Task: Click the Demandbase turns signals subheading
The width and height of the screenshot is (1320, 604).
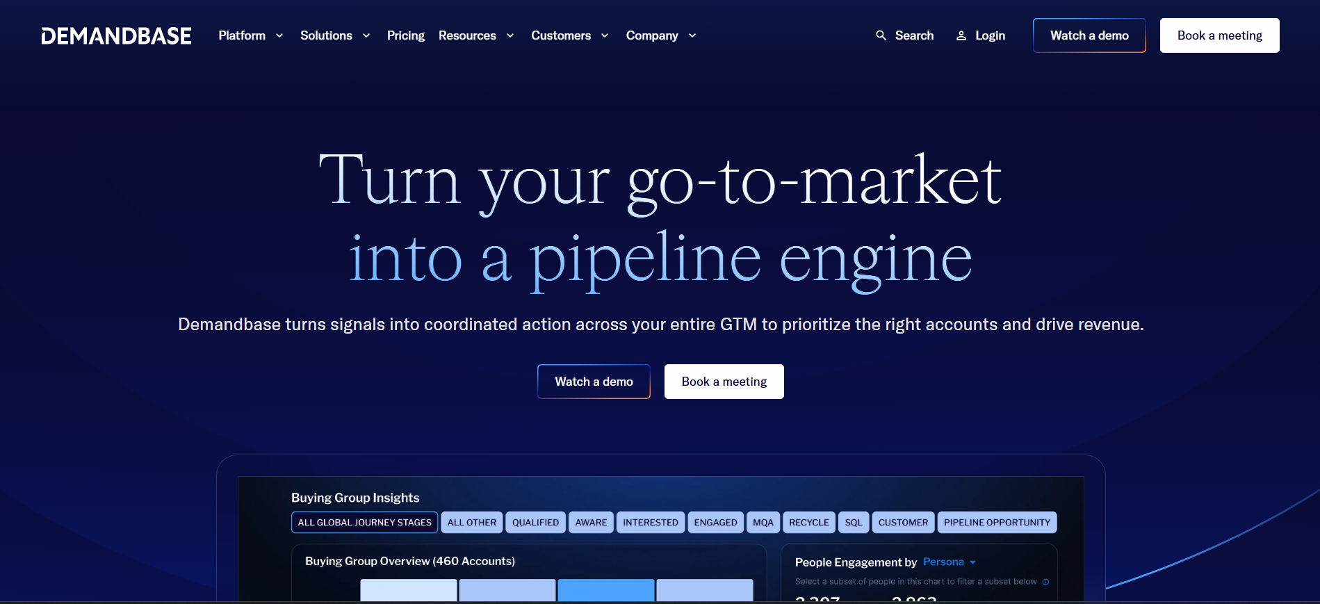Action: (661, 325)
